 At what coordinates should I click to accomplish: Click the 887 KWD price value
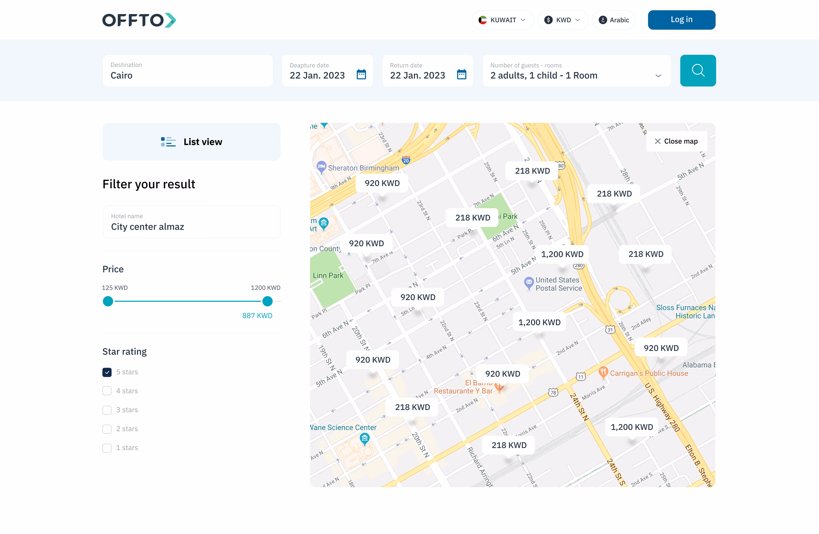pyautogui.click(x=257, y=316)
